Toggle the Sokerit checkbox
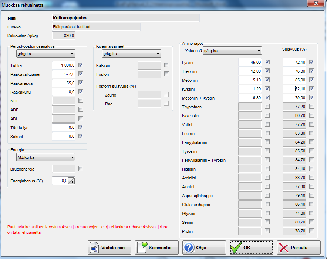This screenshot has height=259, width=327. 81,136
